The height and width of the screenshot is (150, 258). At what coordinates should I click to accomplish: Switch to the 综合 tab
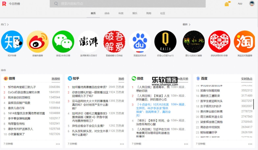[x=107, y=13]
